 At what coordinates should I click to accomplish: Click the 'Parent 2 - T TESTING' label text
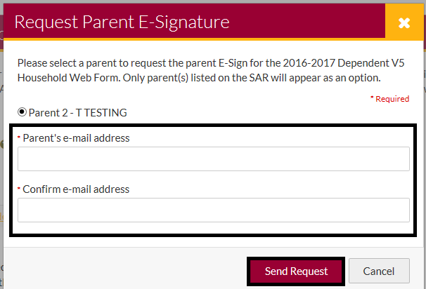(x=77, y=112)
